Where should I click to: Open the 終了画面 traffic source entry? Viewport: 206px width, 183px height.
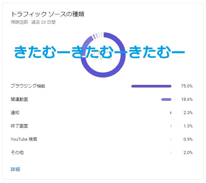(x=19, y=126)
